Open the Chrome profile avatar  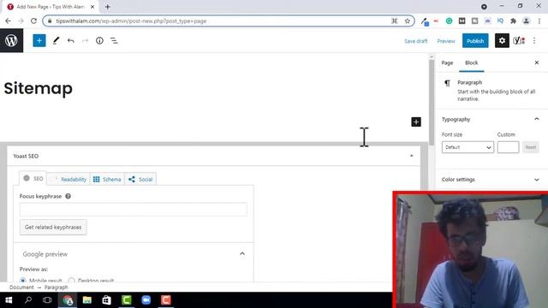tap(526, 21)
